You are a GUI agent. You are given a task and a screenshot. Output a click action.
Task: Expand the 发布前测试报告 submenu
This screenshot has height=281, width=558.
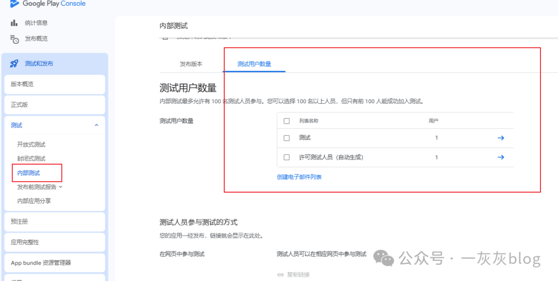pos(60,186)
